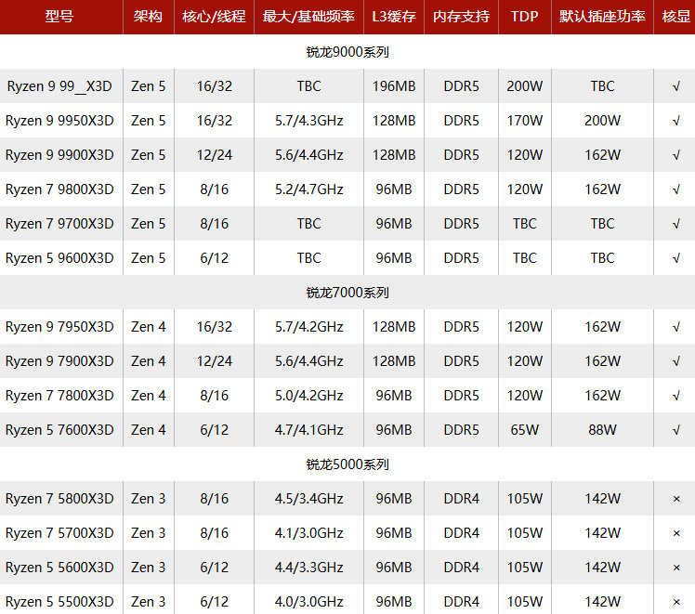Click the TDP TBC cell for Ryzen 7 9700X3D
The width and height of the screenshot is (695, 614).
[x=525, y=224]
